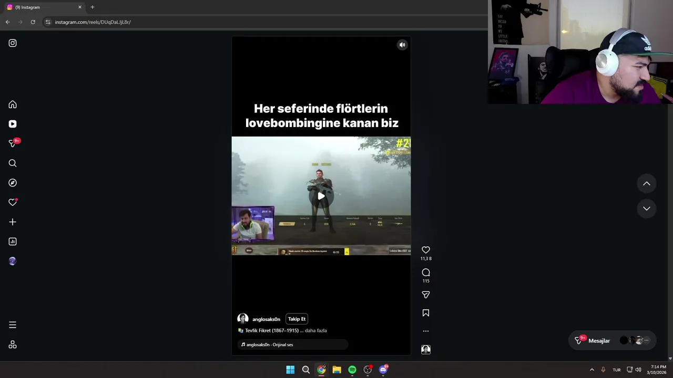Click the 11,3 B like count
The width and height of the screenshot is (673, 378).
(x=426, y=258)
